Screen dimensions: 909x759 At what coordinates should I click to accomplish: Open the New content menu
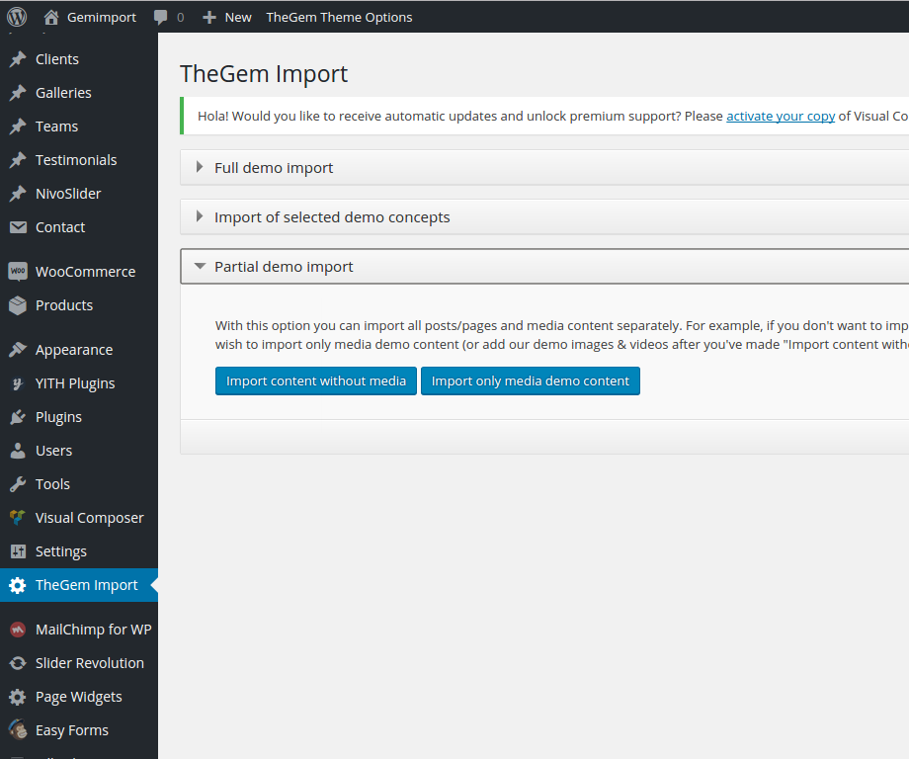227,17
